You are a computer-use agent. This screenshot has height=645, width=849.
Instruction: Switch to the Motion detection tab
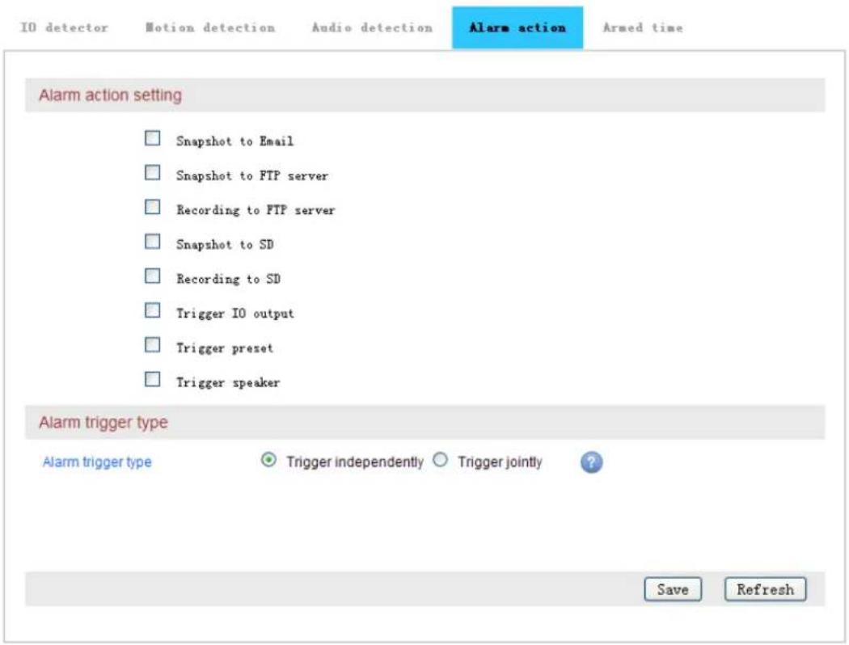click(210, 27)
